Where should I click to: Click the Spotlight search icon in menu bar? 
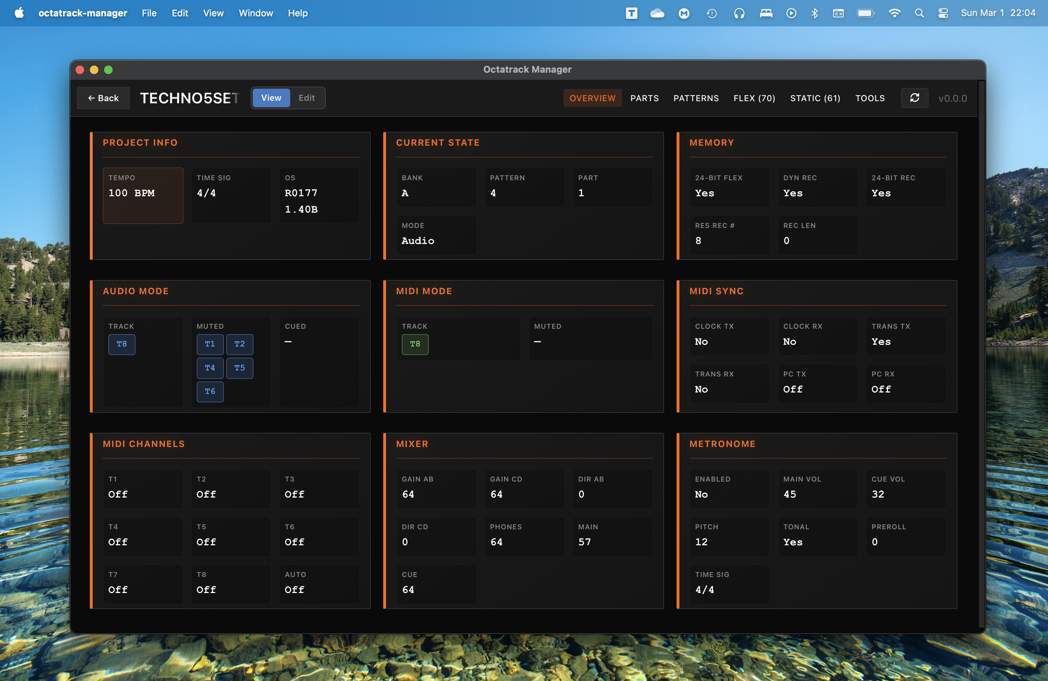(x=919, y=13)
